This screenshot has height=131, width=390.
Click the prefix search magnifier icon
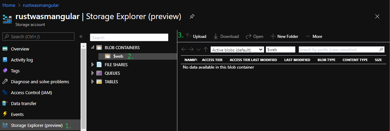point(381,50)
